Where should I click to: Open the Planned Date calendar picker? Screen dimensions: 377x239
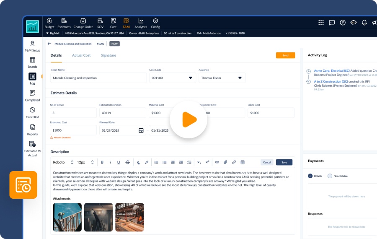pos(141,130)
